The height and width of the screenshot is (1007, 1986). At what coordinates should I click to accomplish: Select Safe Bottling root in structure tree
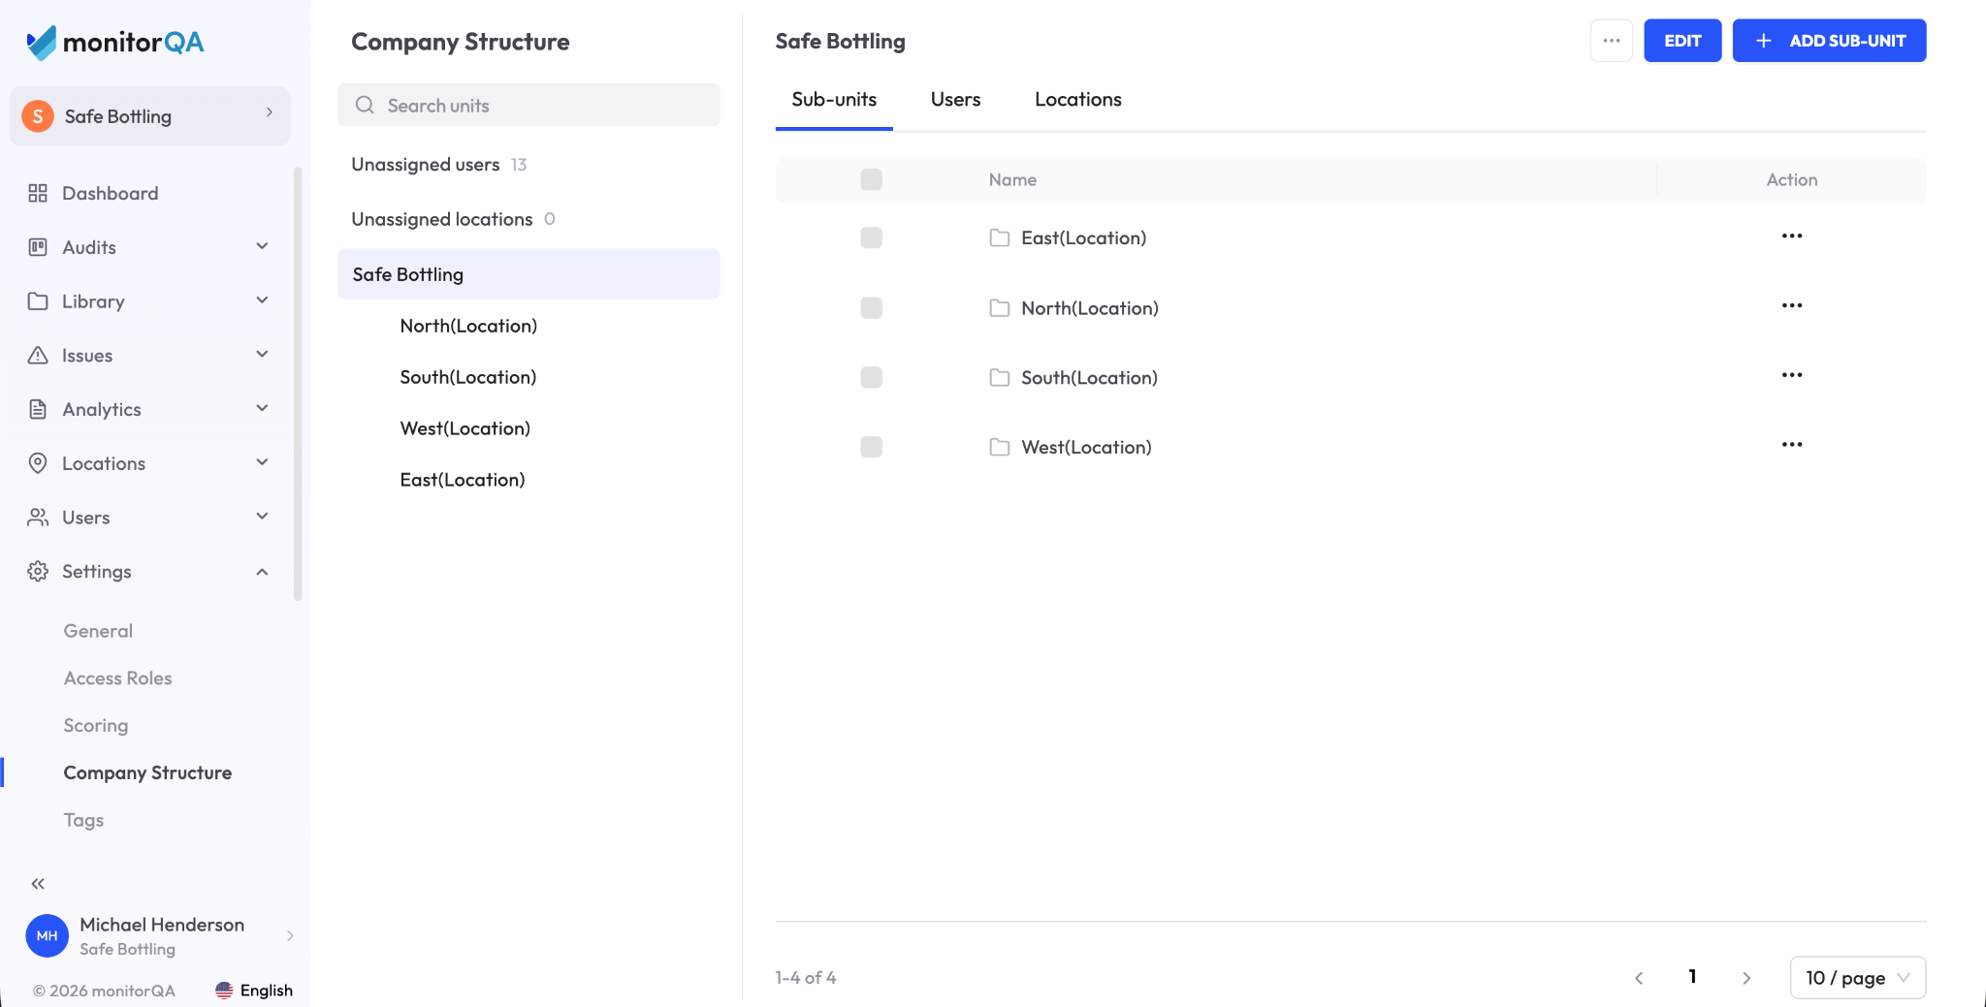point(529,274)
